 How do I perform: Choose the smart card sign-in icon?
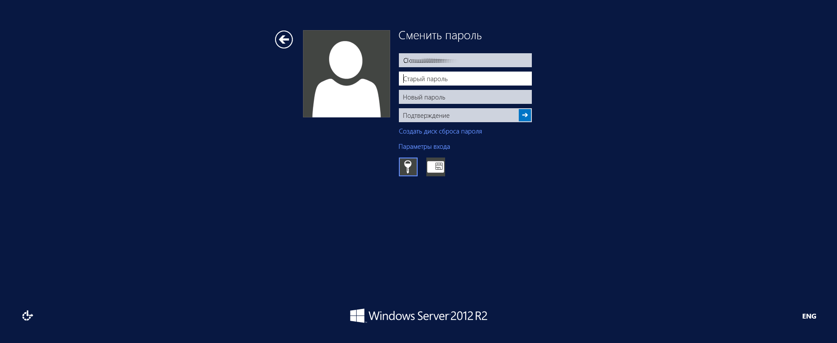tap(436, 167)
